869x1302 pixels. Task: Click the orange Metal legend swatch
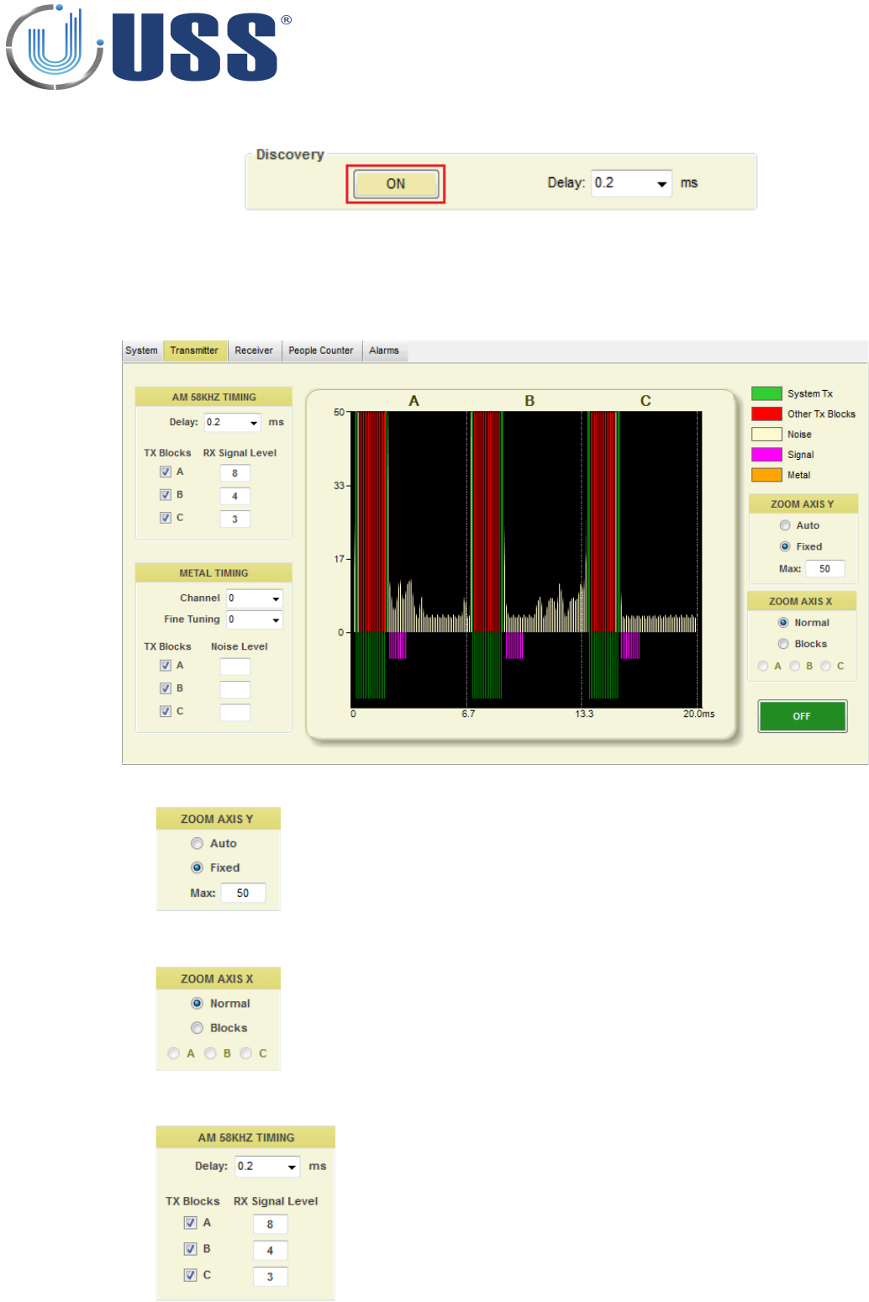point(766,475)
